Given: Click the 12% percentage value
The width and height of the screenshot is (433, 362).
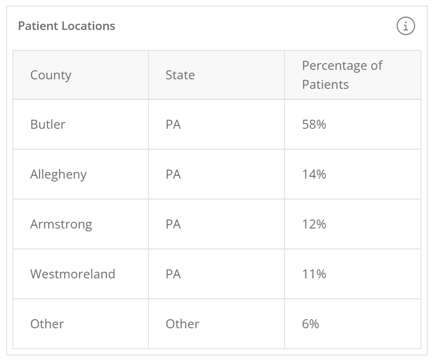Looking at the screenshot, I should [x=314, y=224].
